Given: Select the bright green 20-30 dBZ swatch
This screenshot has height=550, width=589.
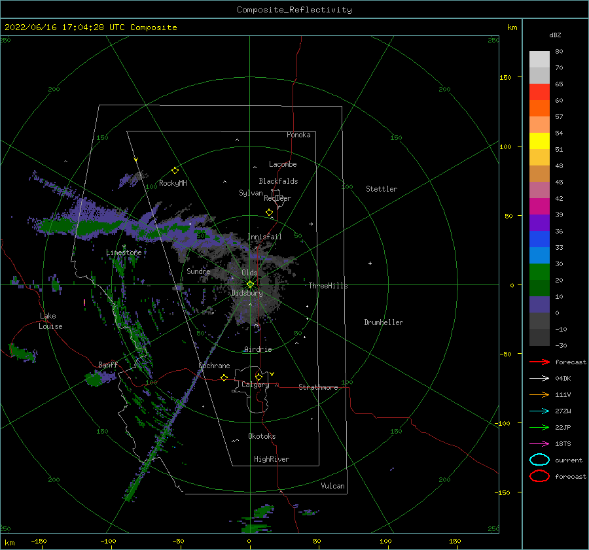Looking at the screenshot, I should [x=539, y=272].
